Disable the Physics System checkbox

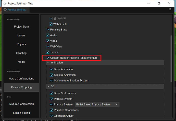click(x=52, y=104)
